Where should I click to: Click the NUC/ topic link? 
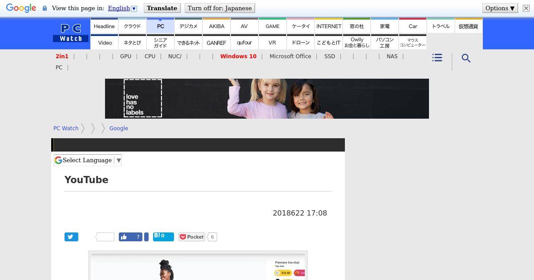[x=175, y=56]
